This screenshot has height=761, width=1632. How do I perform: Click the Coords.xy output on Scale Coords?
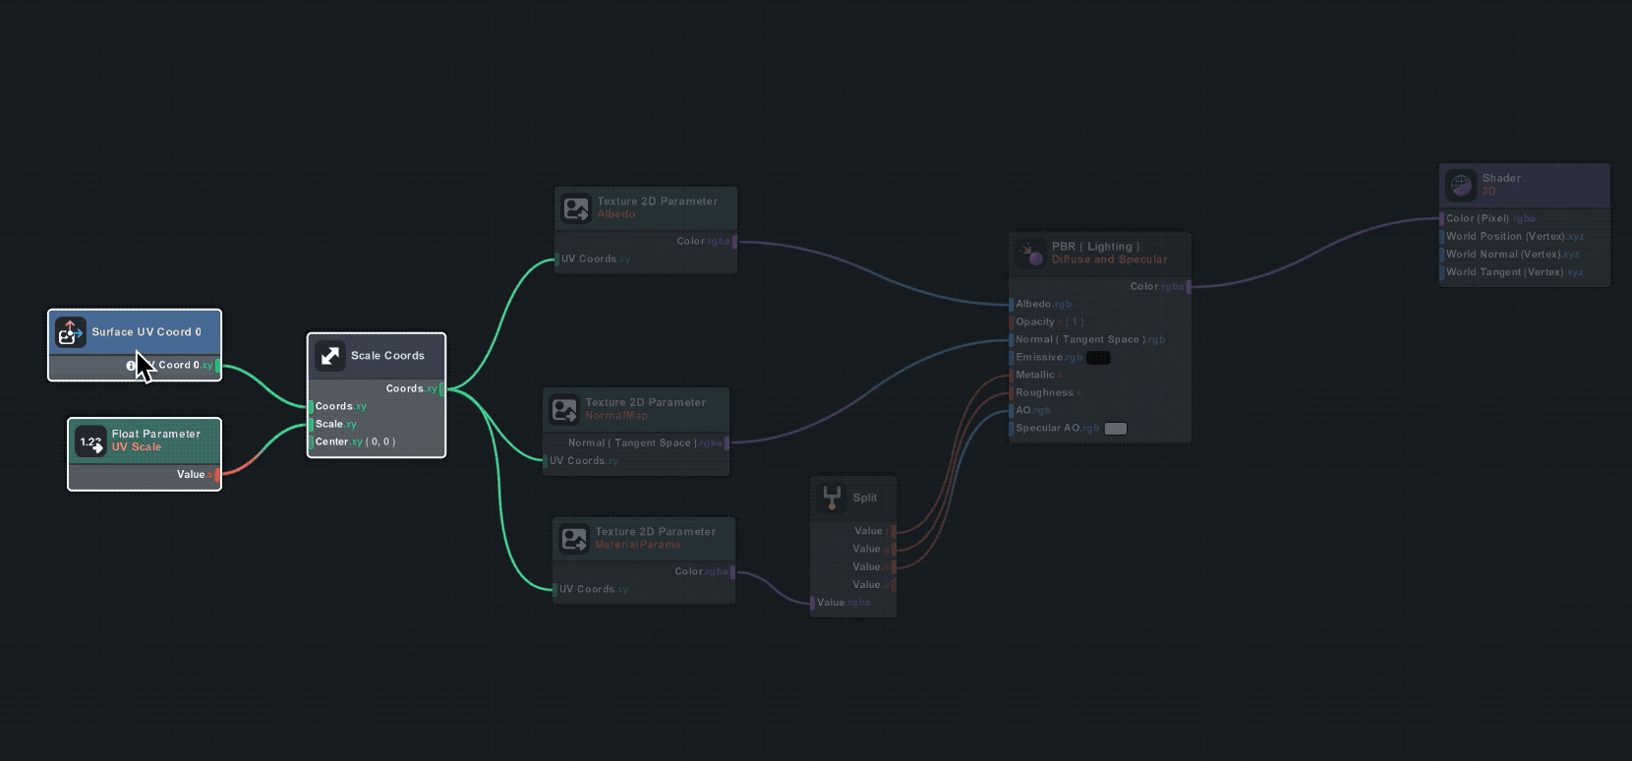coord(438,389)
